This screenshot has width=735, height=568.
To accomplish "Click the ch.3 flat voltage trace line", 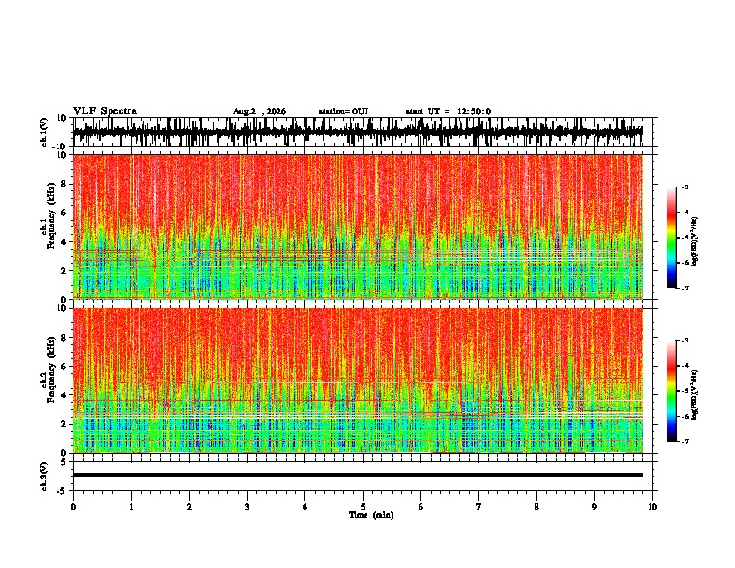I will [357, 475].
